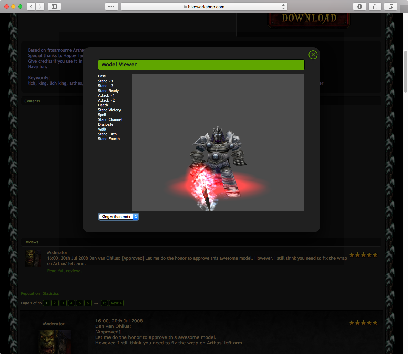Switch to the Reputation tab

click(x=30, y=293)
